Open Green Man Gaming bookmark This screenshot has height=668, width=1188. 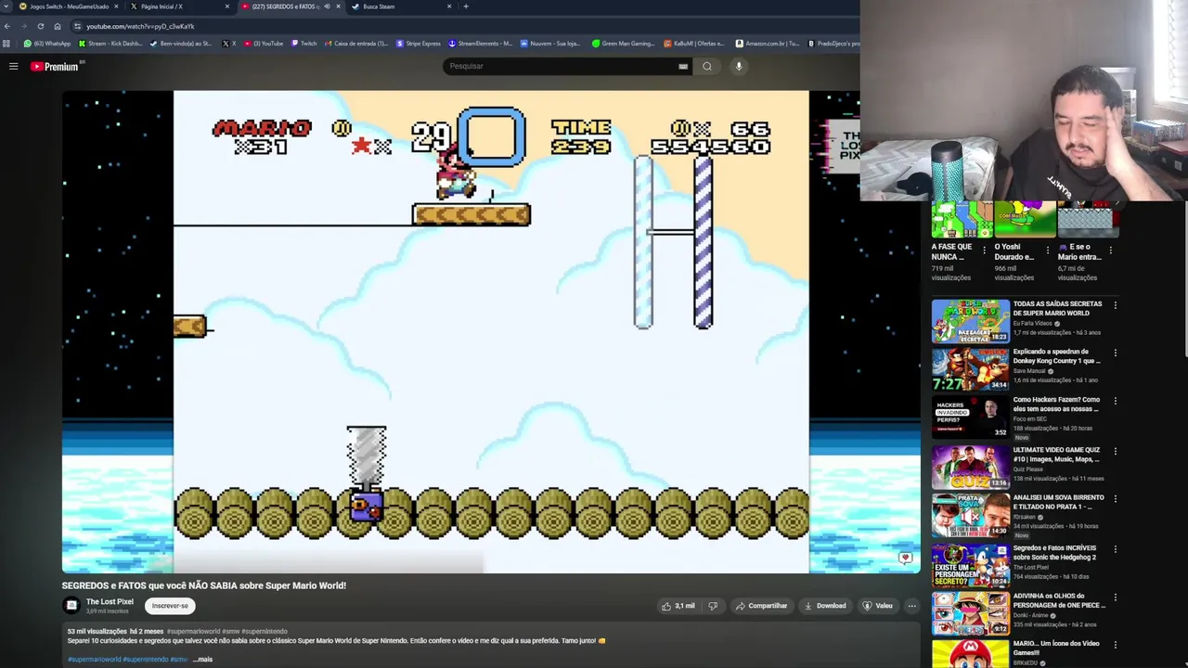tap(624, 44)
